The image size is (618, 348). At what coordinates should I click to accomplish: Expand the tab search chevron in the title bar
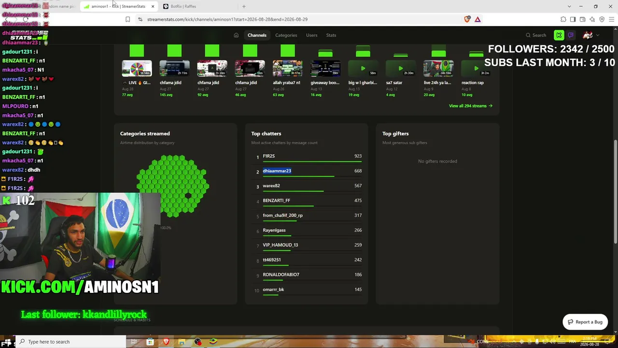(569, 6)
